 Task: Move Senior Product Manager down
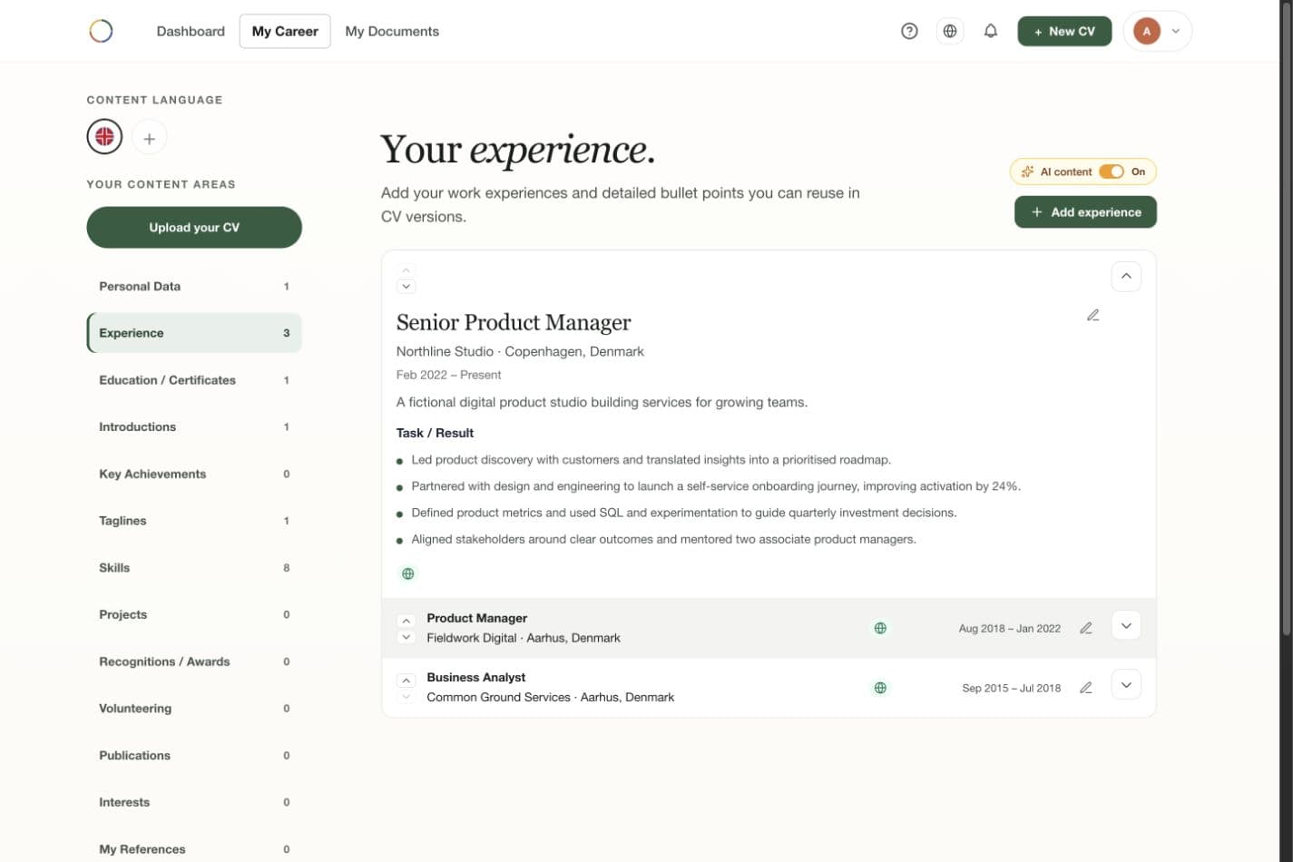coord(407,287)
